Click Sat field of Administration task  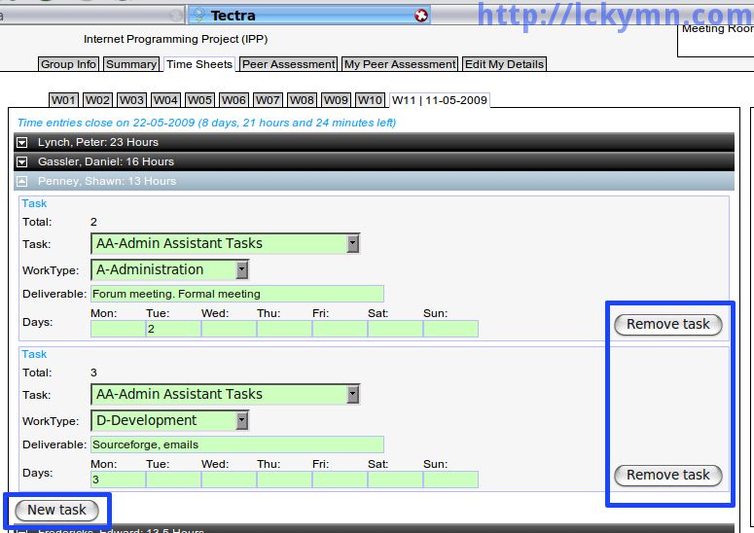(x=395, y=329)
